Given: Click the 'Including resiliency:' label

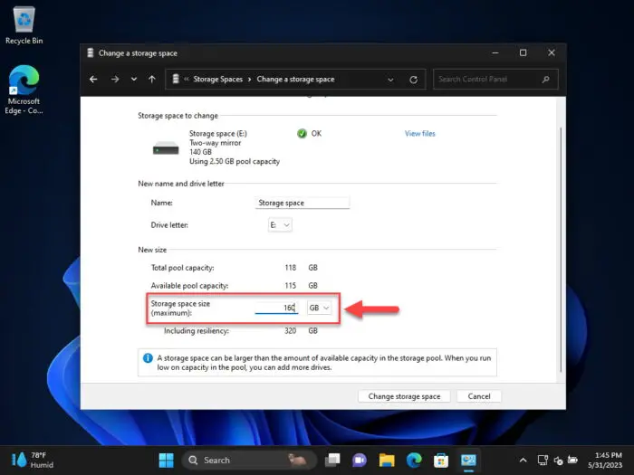Looking at the screenshot, I should click(x=197, y=331).
